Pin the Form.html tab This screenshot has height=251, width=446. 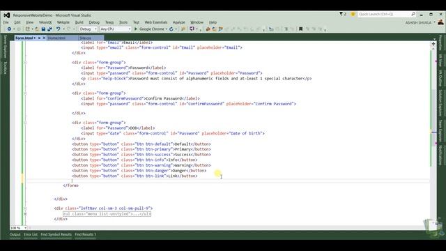(x=39, y=38)
